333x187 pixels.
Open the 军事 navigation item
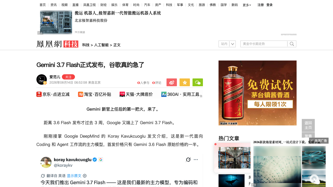[x=180, y=5]
